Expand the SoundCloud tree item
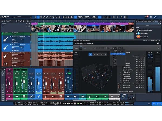Screen dimensions: 162x121 point(137,37)
